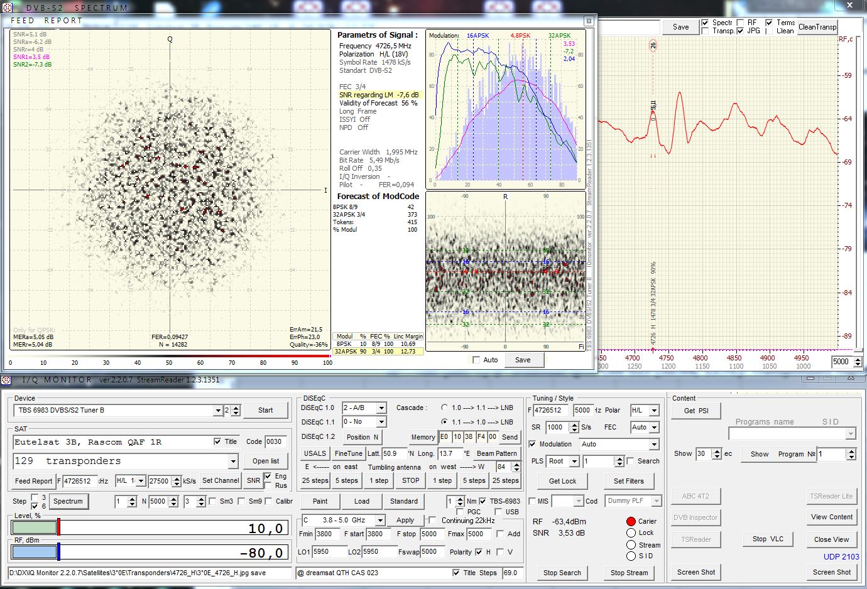Click the Fmin 3800 field
This screenshot has height=589, width=867.
coord(327,534)
